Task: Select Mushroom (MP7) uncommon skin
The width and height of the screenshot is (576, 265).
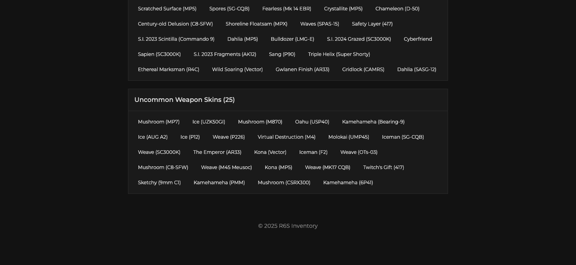Action: click(158, 122)
